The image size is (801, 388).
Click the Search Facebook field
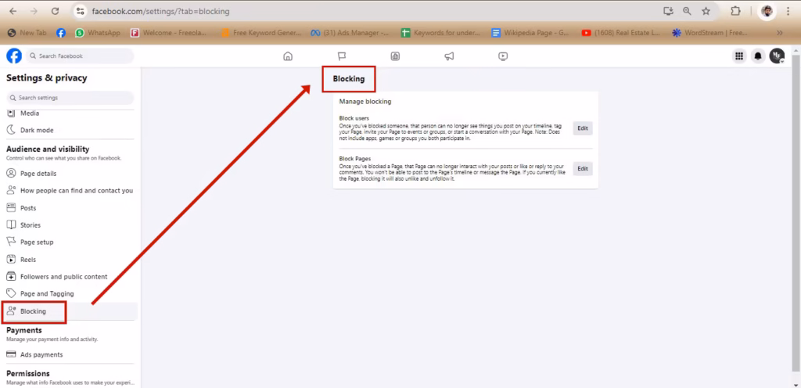pyautogui.click(x=80, y=56)
